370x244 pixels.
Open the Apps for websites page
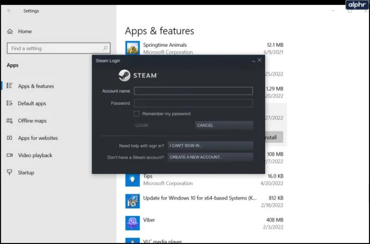point(38,138)
